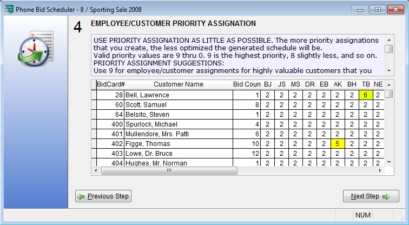
Task: Go to the Next Step
Action: [371, 196]
